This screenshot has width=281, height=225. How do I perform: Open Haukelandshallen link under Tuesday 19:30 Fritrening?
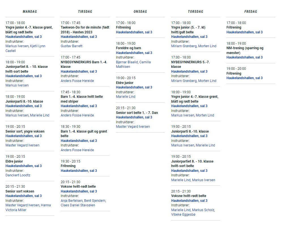79,171
